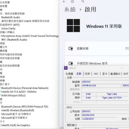Click the BIOS 版本 GGCN61WW field
Screen dimensions: 129x129
click(x=105, y=115)
